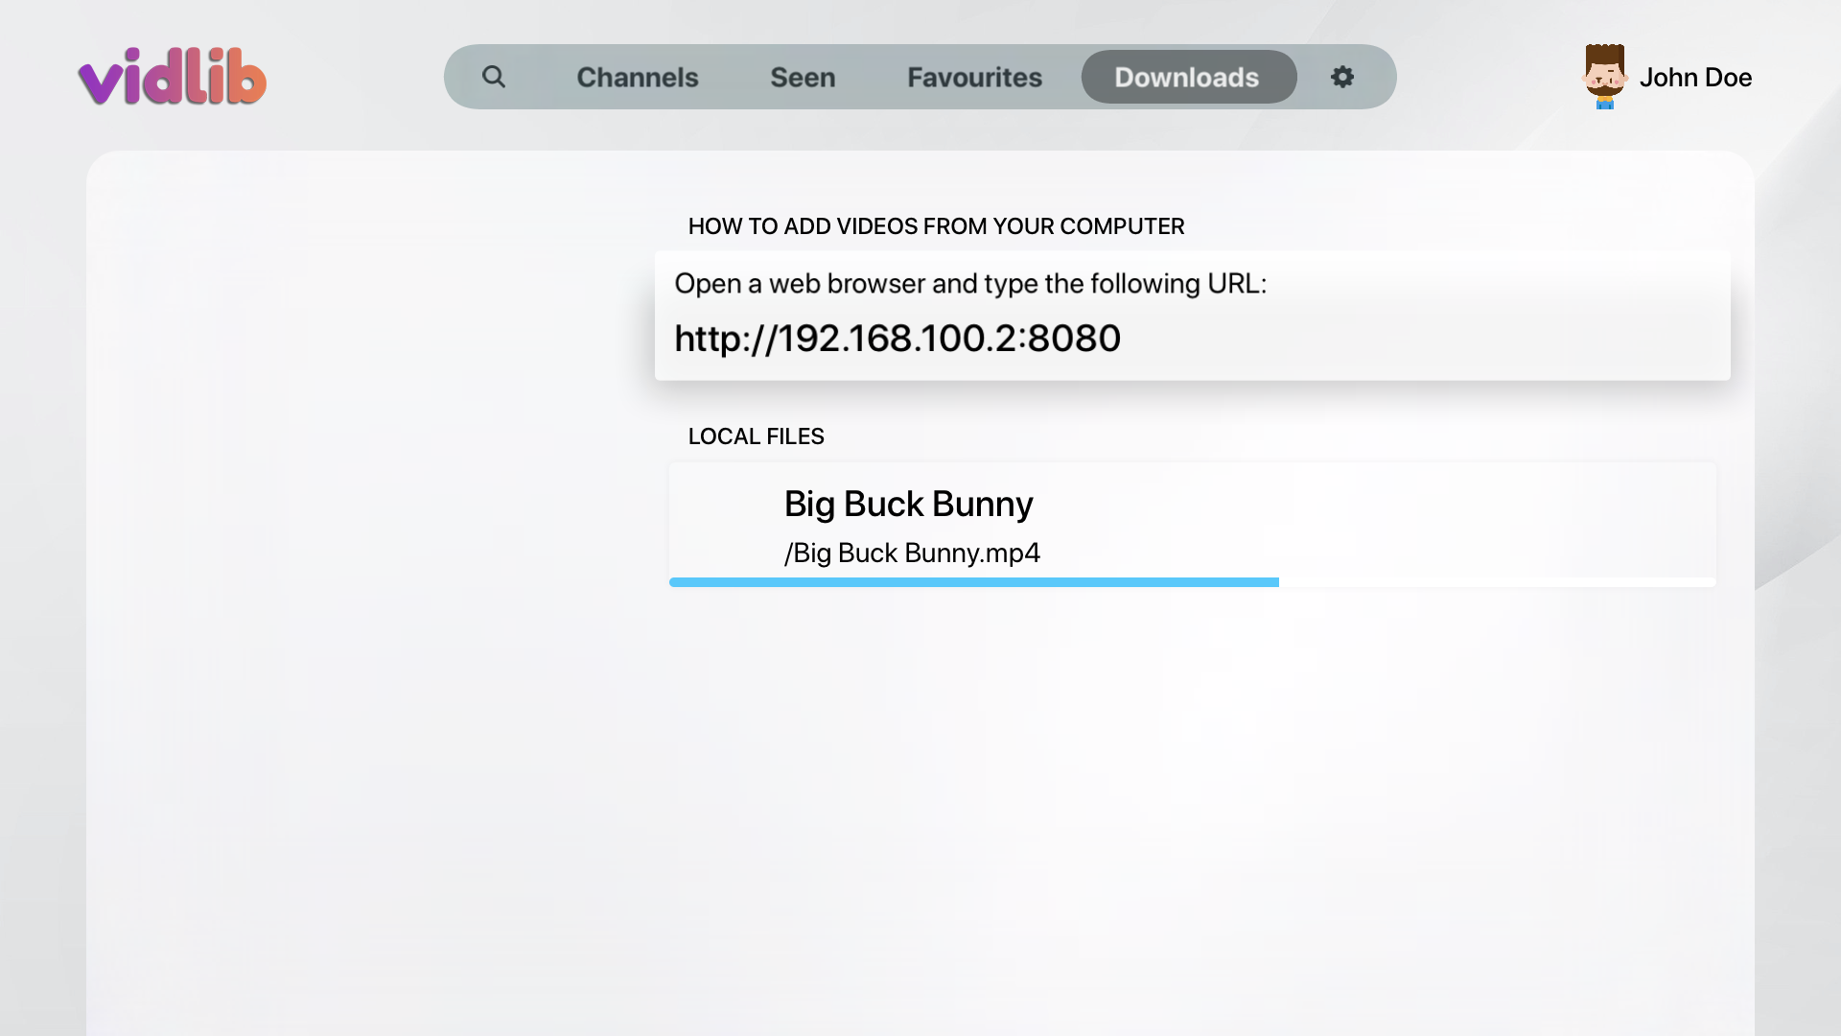Open settings via the gear icon
Screen dimensions: 1841x1036
[1342, 77]
